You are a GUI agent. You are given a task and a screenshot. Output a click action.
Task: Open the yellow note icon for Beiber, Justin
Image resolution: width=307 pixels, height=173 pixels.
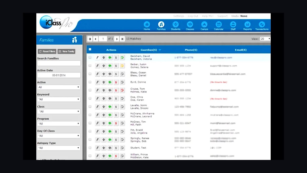pos(122,66)
